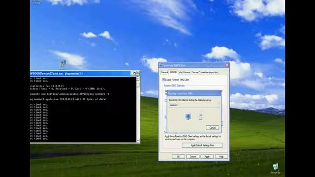Cancel the Testing Forefront TMG dialog
The height and width of the screenshot is (177, 315).
pyautogui.click(x=212, y=128)
